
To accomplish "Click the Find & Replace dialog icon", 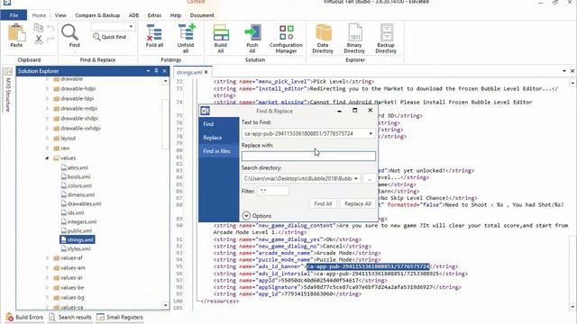I will pos(206,111).
